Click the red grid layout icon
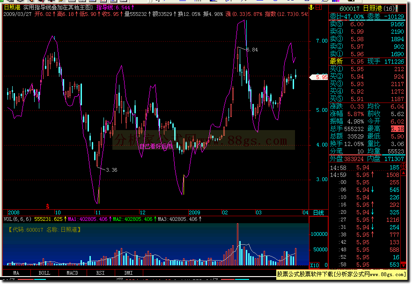 319,7
